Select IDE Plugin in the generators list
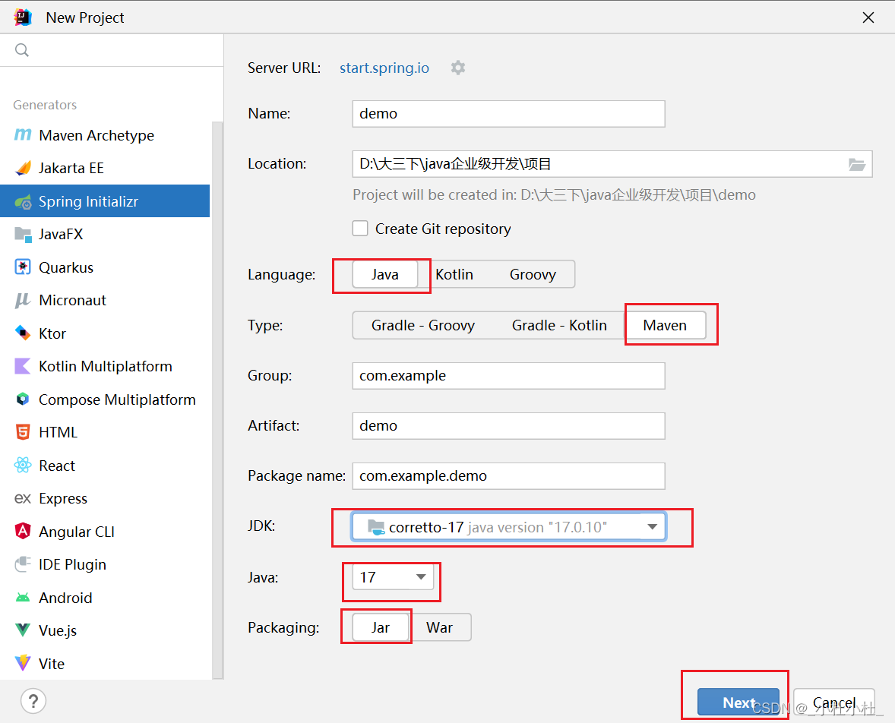Screen dimensions: 895x723 tap(105, 564)
